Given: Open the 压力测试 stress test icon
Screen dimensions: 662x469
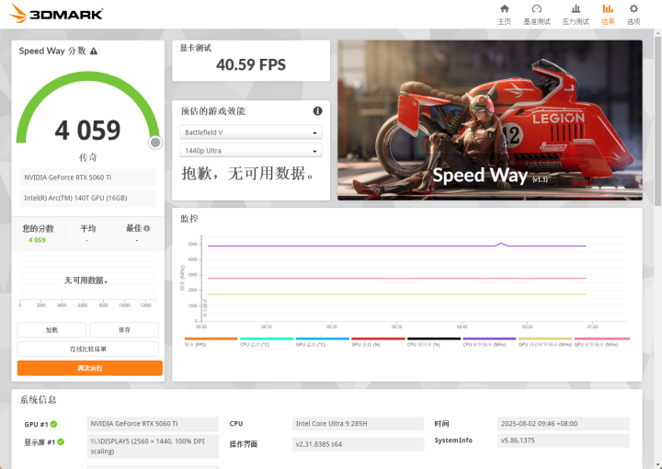Looking at the screenshot, I should pyautogui.click(x=576, y=9).
